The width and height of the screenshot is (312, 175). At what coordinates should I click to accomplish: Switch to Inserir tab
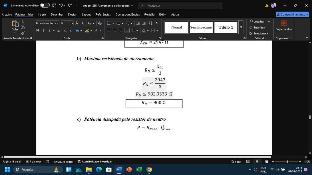pos(42,14)
